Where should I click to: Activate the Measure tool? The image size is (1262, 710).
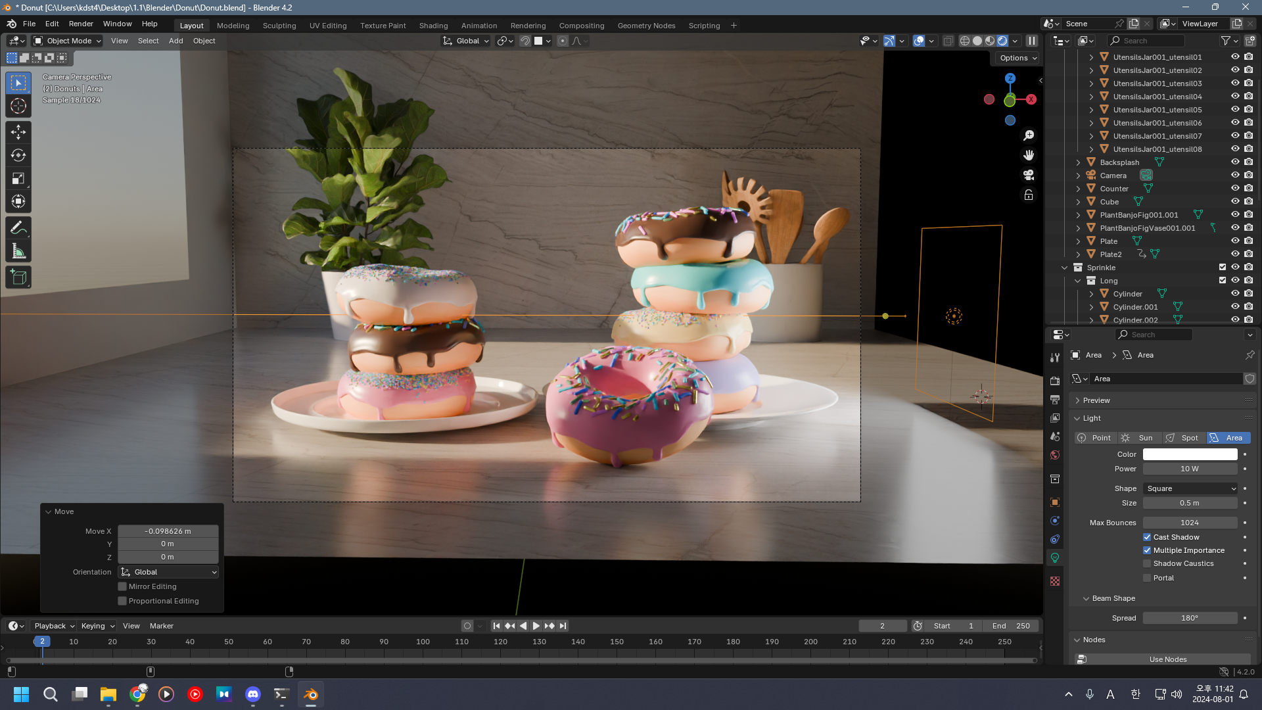click(x=18, y=252)
